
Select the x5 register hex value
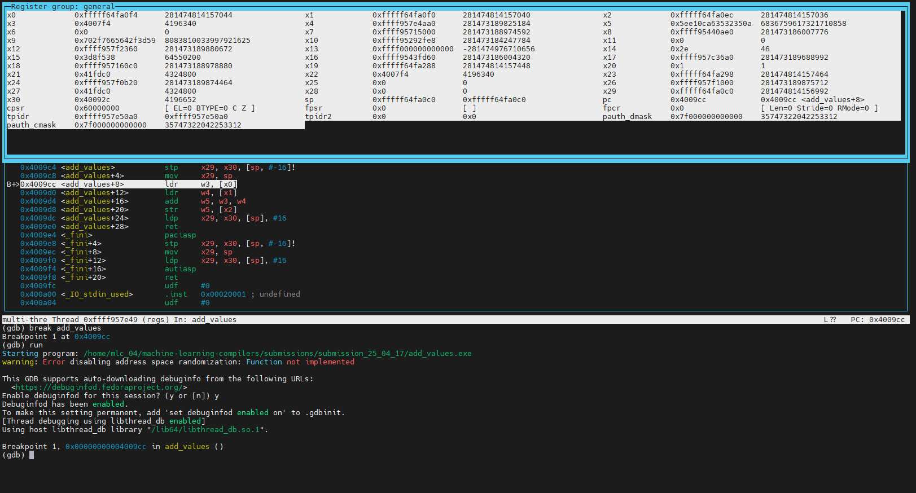pos(711,24)
